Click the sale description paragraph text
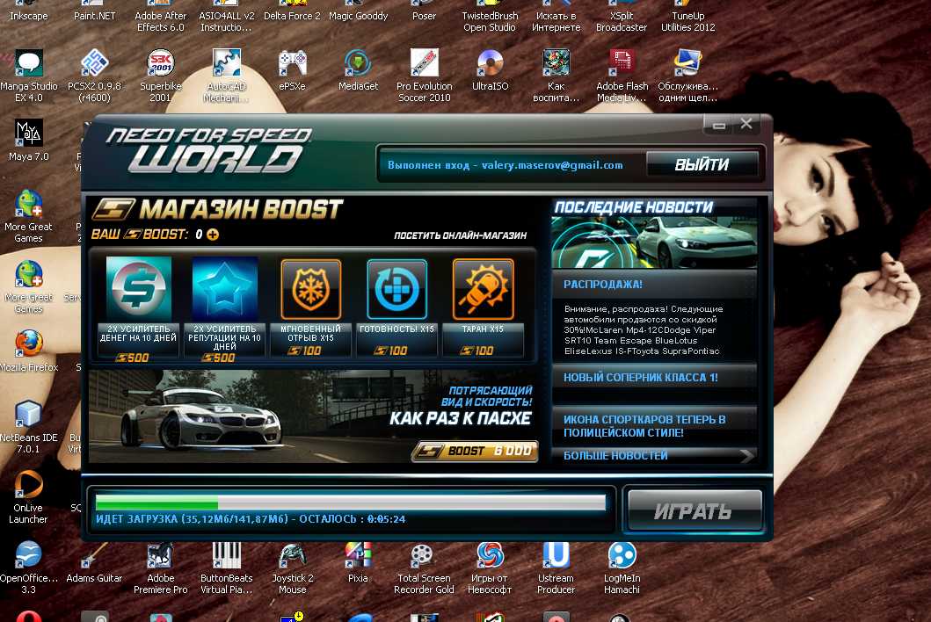This screenshot has width=931, height=622. tap(643, 330)
